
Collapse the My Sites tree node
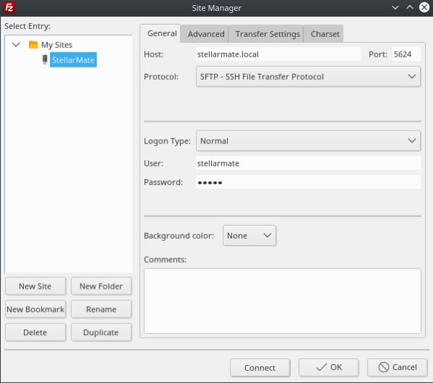click(x=16, y=44)
